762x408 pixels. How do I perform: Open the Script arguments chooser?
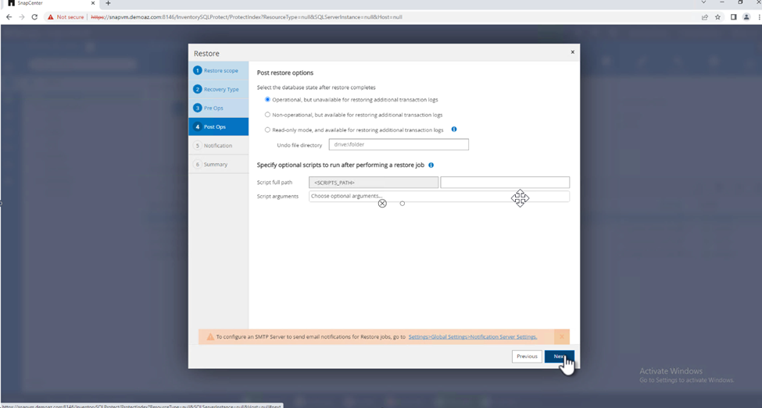[x=438, y=196]
